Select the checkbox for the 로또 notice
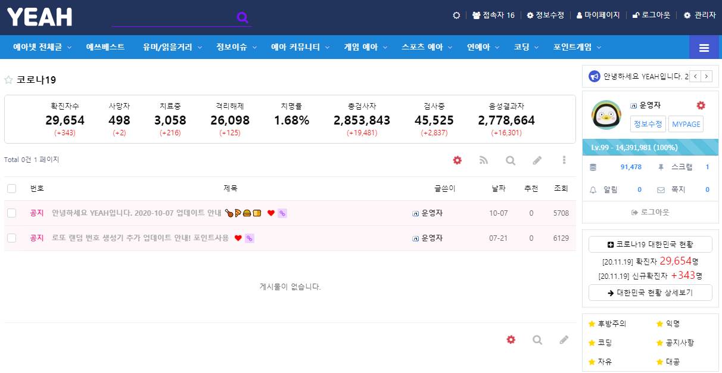The height and width of the screenshot is (373, 722). 12,238
